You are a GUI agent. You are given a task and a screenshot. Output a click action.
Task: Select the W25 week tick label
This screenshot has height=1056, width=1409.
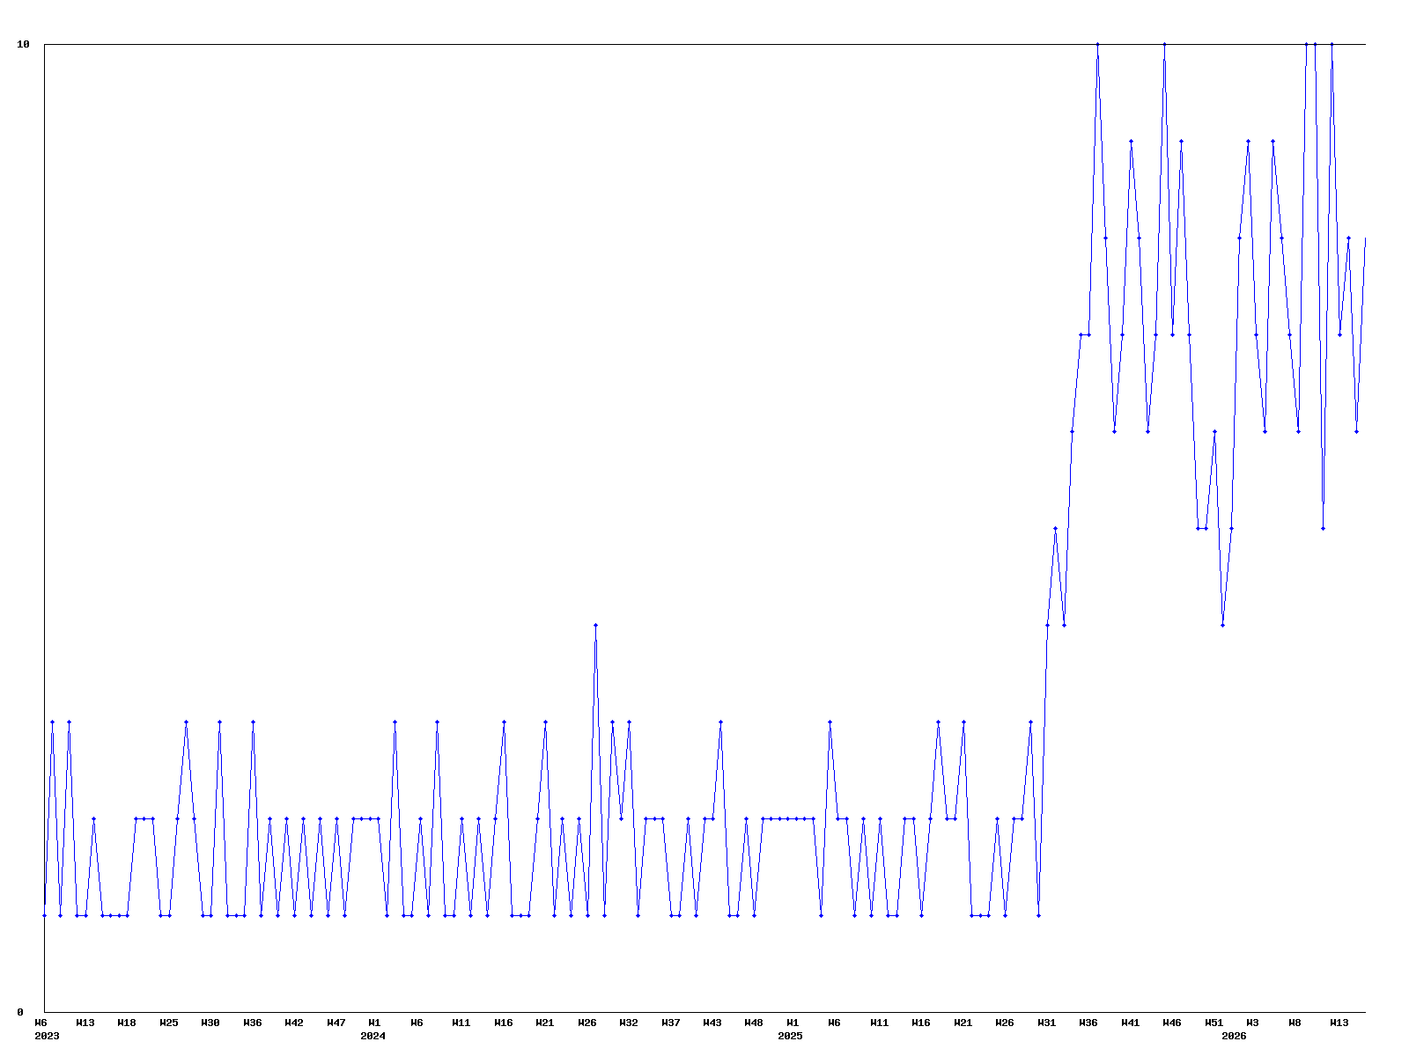pyautogui.click(x=169, y=1023)
